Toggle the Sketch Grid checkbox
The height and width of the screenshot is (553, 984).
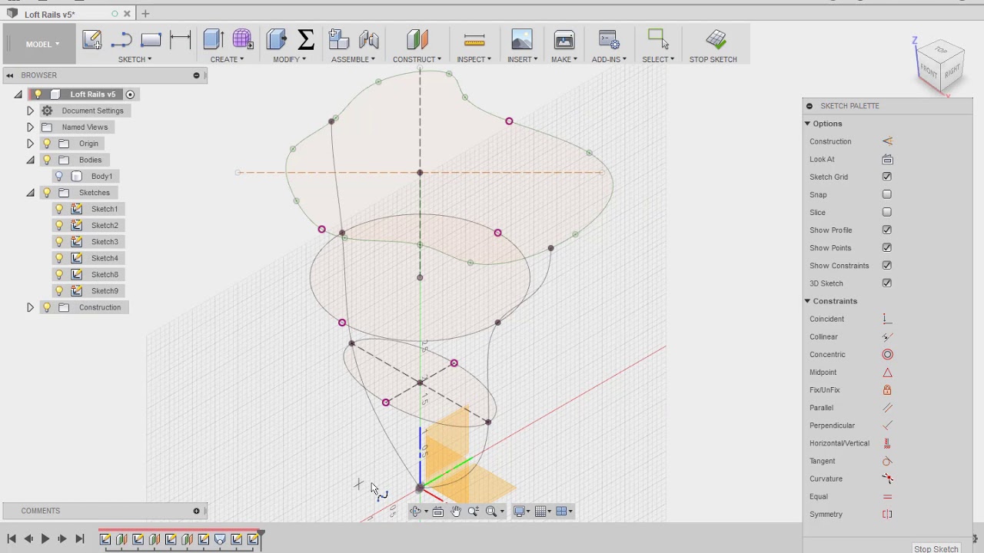[887, 177]
